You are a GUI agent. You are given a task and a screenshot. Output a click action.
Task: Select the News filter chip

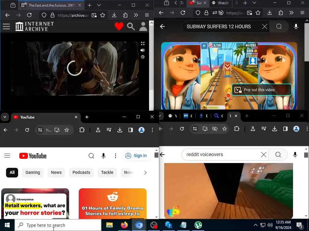click(56, 172)
